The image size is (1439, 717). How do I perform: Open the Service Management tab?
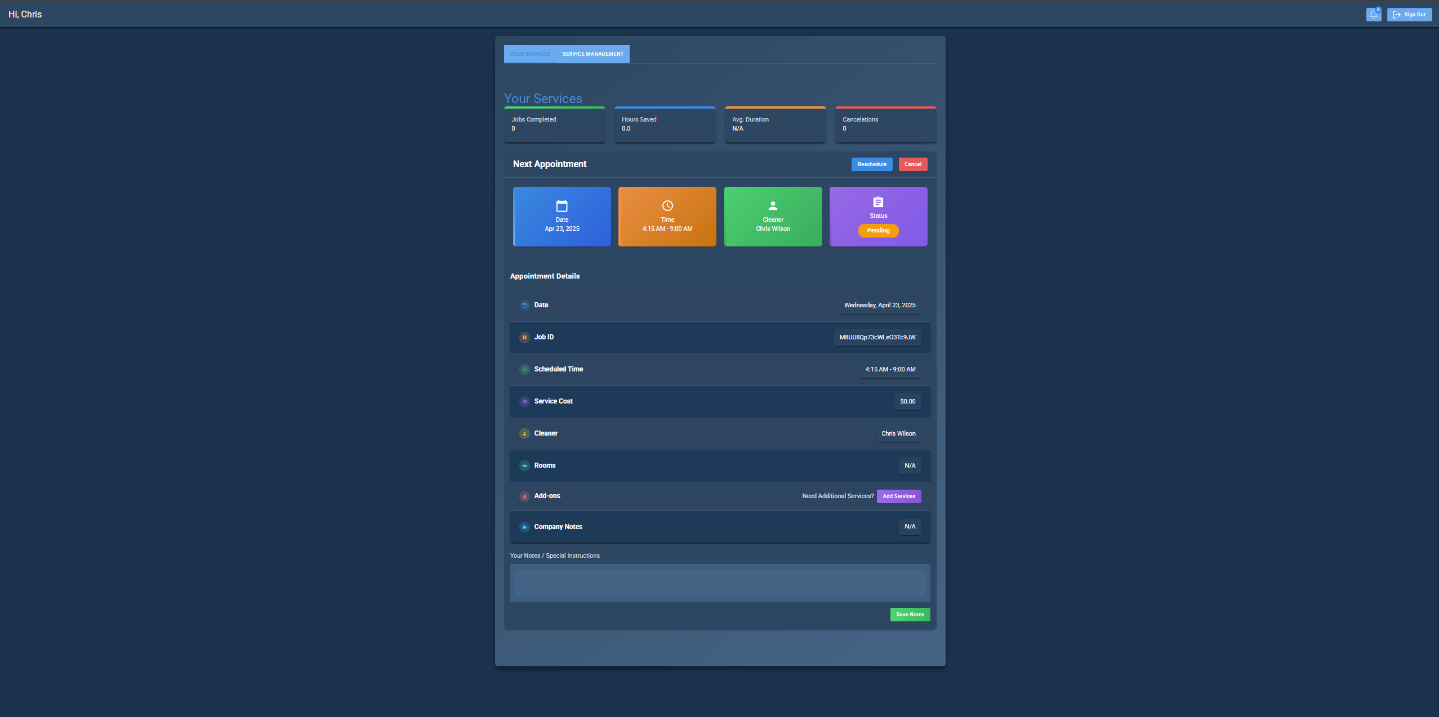click(592, 54)
